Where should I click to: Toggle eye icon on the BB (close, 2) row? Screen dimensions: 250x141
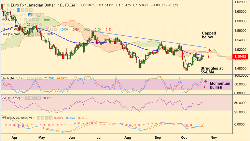(x=30, y=15)
